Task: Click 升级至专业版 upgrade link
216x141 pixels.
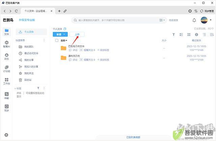Action: click(27, 20)
